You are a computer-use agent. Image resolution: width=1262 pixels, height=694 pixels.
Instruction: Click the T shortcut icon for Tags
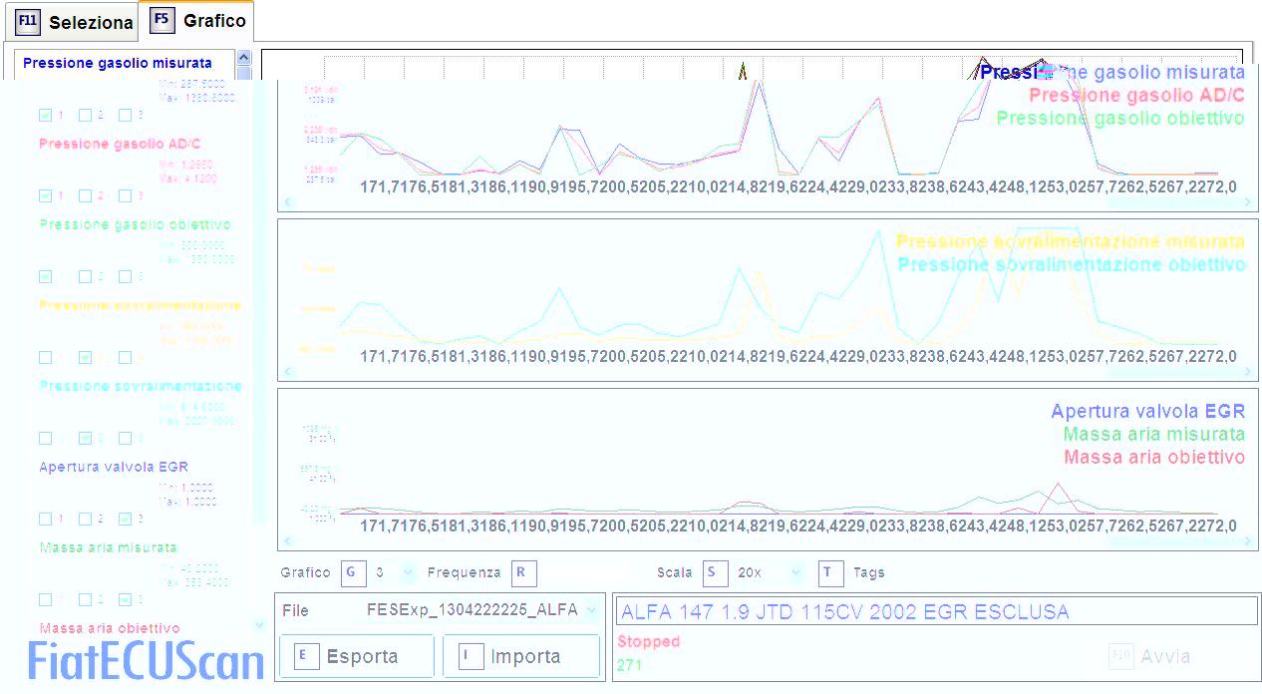(830, 572)
